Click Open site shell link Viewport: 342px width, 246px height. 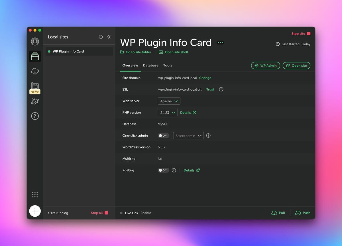tap(173, 52)
